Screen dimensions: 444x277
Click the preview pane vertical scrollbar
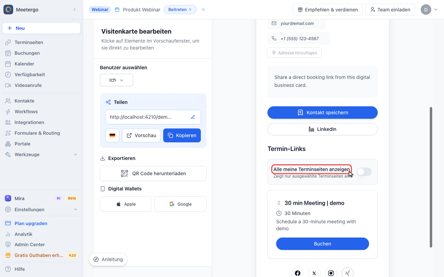click(431, 177)
